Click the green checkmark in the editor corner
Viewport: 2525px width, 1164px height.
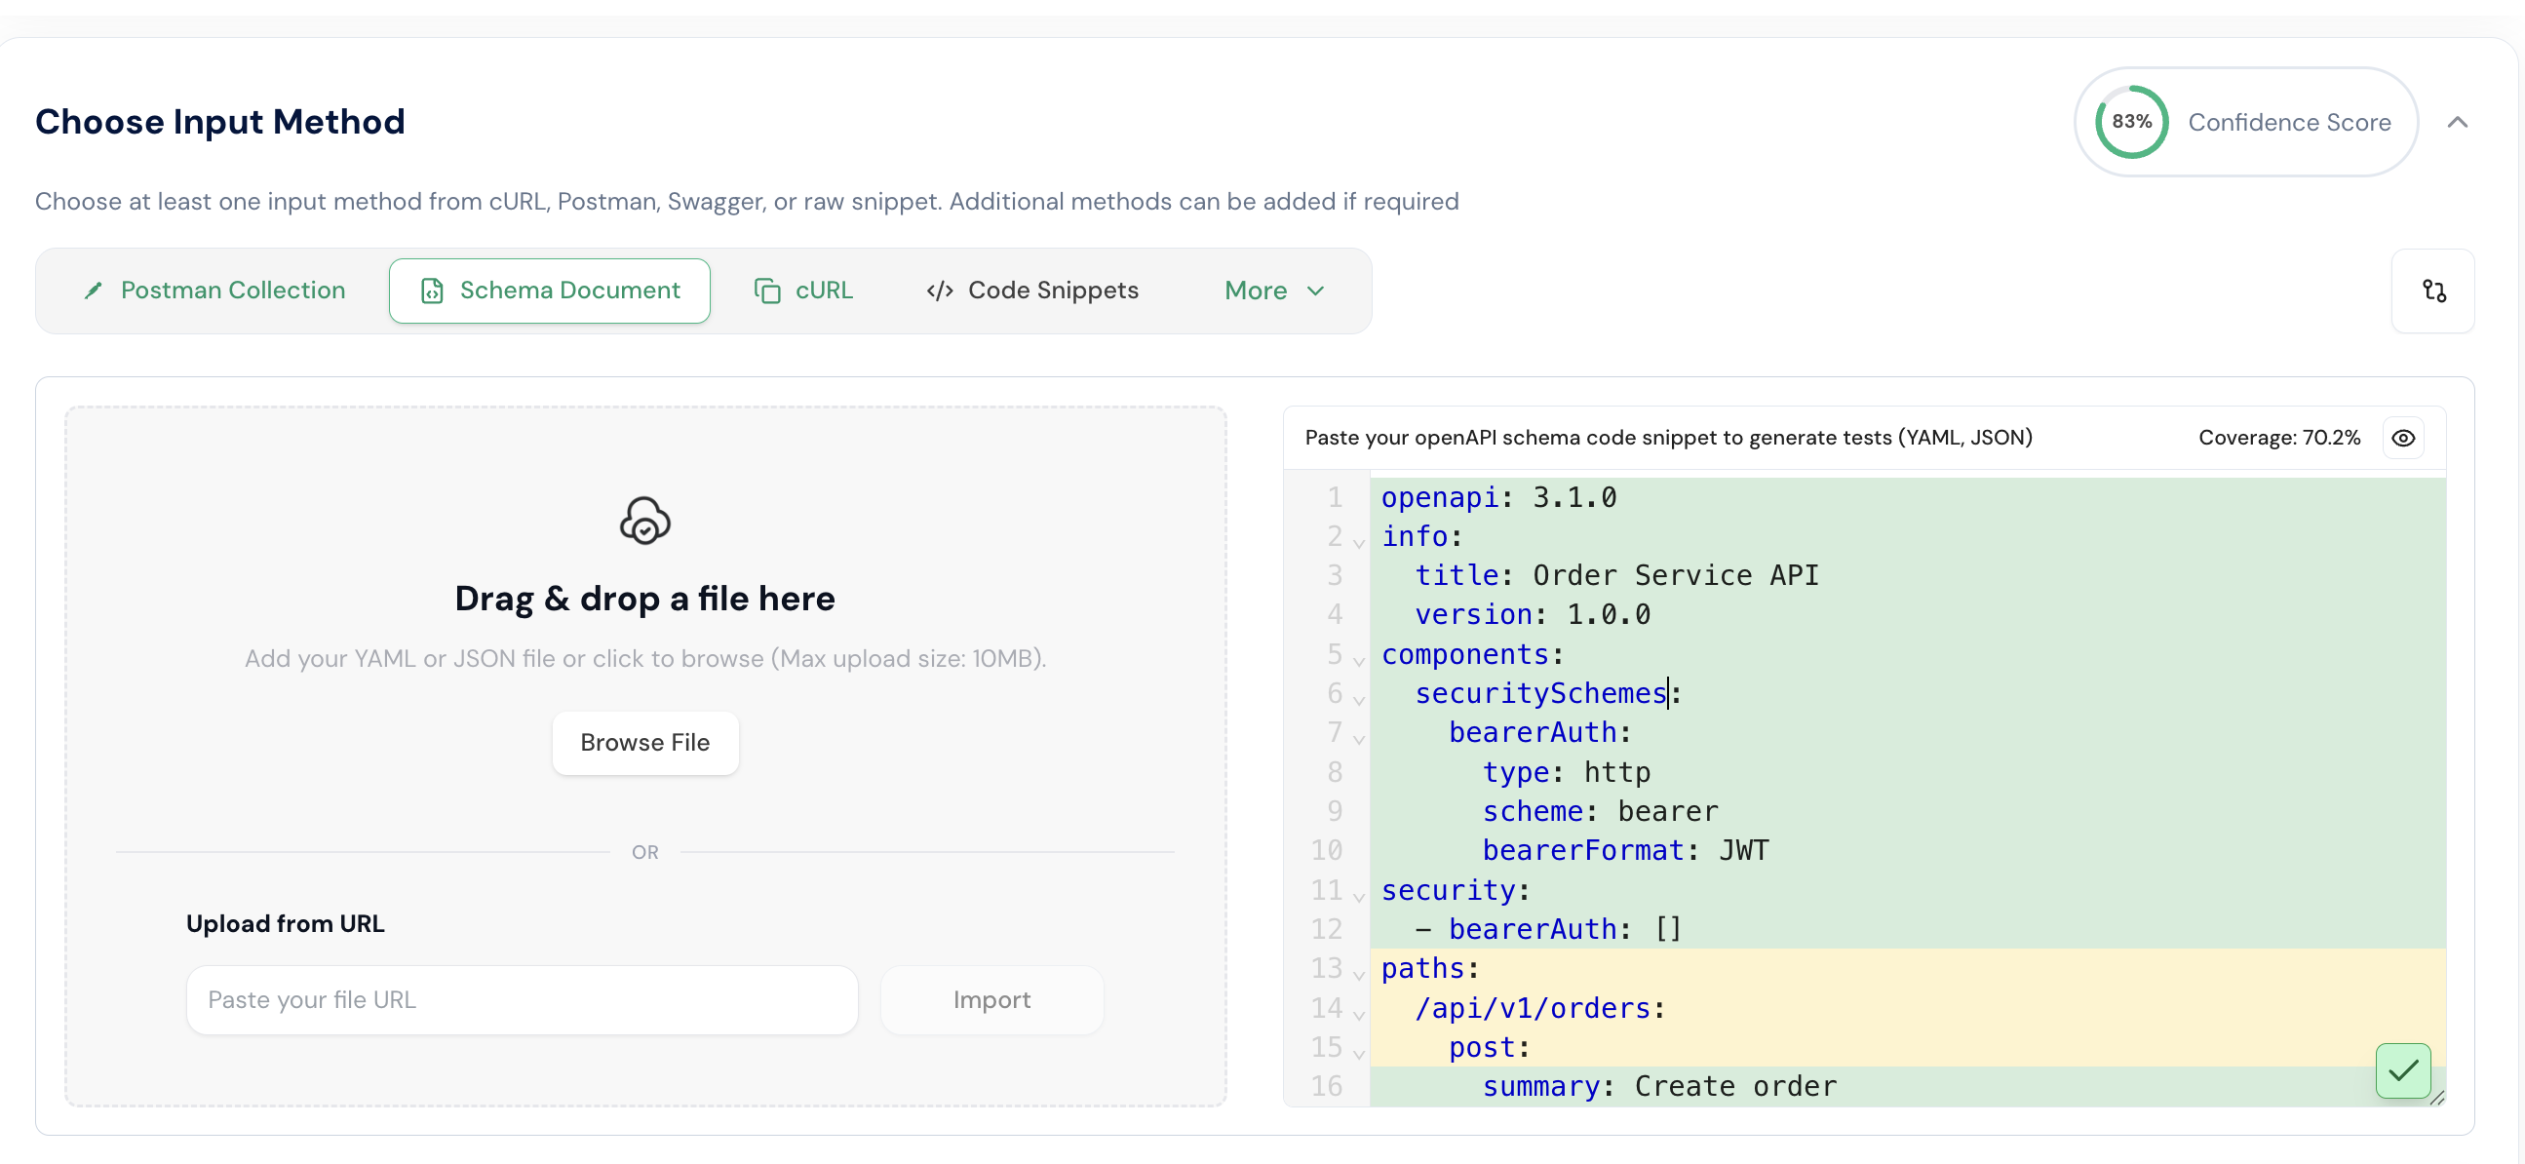2402,1071
